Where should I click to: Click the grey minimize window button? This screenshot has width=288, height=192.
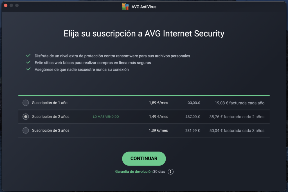pos(11,5)
